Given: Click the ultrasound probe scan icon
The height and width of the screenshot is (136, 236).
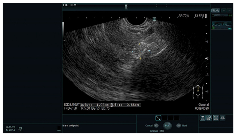Looking at the screenshot, I should [202, 118].
